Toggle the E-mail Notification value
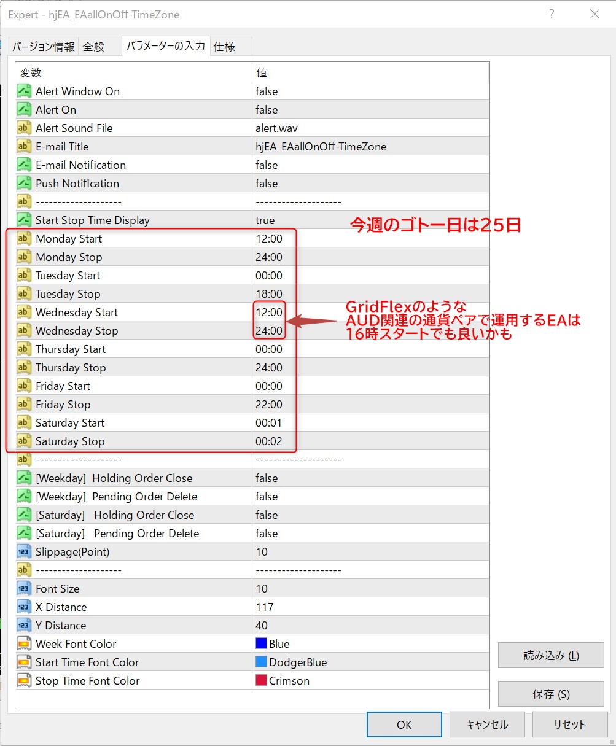616x746 pixels. (368, 165)
